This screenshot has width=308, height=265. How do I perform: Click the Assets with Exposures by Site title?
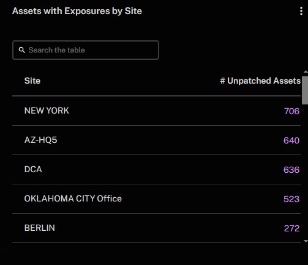click(x=77, y=11)
